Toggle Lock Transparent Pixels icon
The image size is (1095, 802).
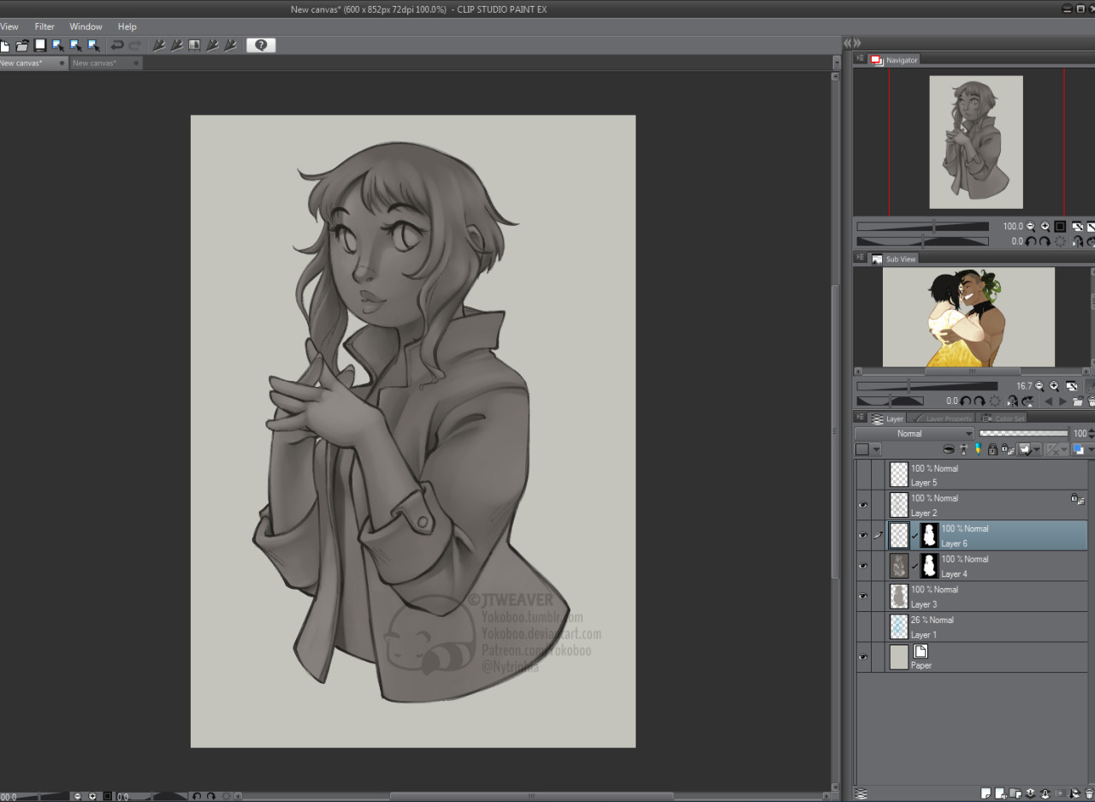tap(1007, 449)
